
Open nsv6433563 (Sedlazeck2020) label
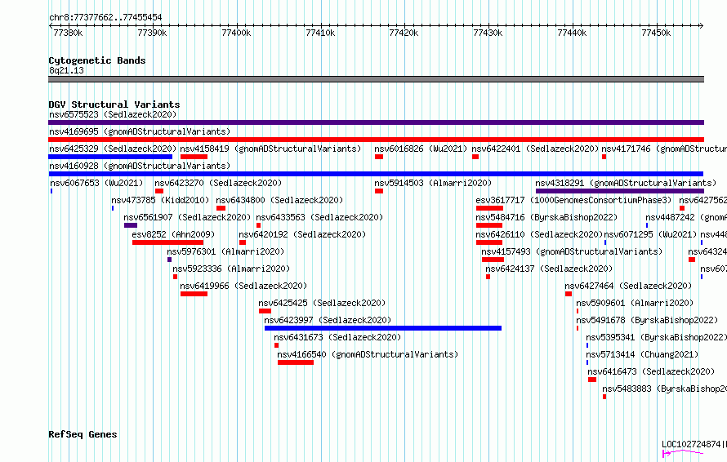click(x=319, y=217)
